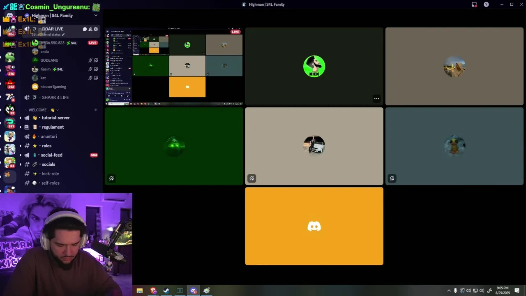The width and height of the screenshot is (526, 296).
Task: Open the self-roles channel
Action: (x=50, y=183)
